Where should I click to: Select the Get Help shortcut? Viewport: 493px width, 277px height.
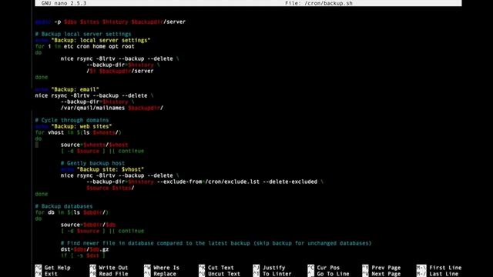(x=52, y=268)
